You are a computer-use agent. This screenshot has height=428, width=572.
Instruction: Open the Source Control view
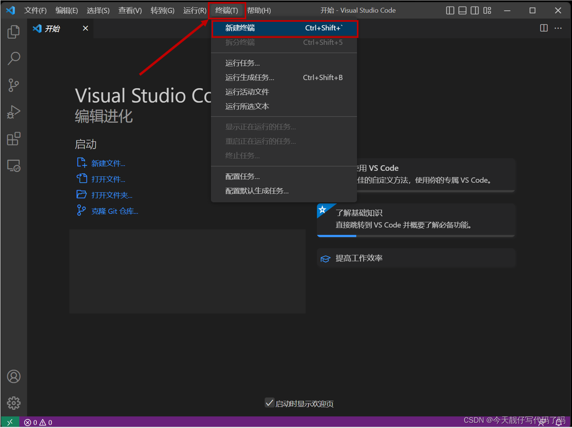[13, 85]
